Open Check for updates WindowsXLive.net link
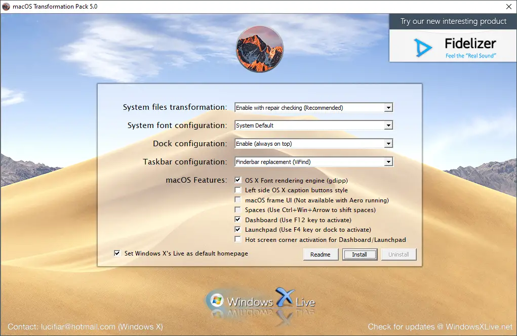 (440, 326)
